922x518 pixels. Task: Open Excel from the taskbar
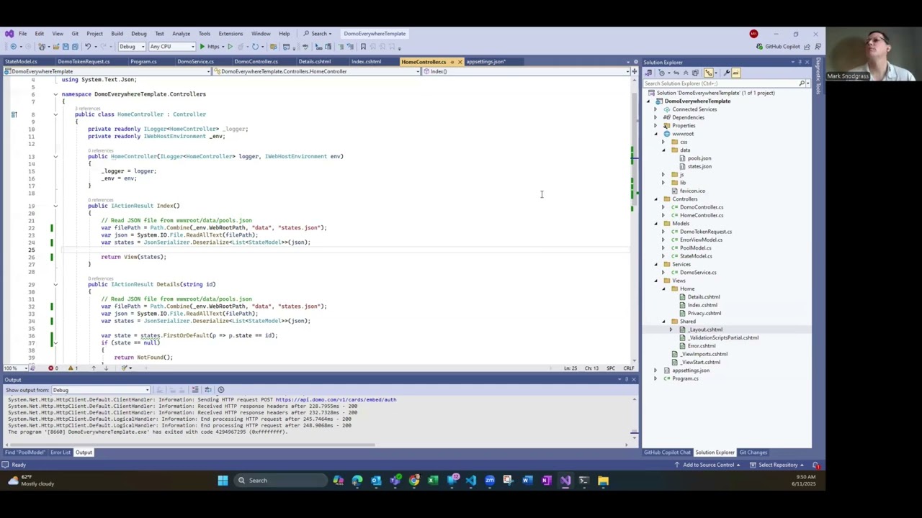[x=433, y=481]
